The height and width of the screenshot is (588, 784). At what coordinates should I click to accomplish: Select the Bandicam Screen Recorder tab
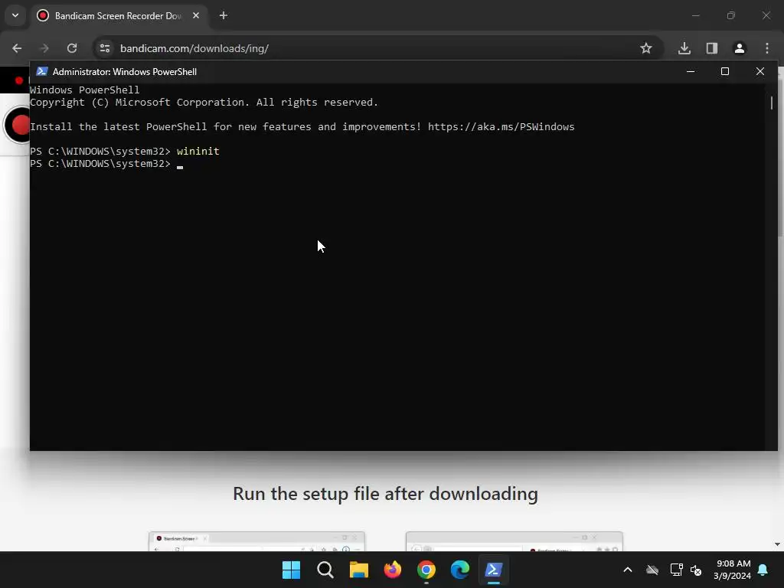coord(119,15)
